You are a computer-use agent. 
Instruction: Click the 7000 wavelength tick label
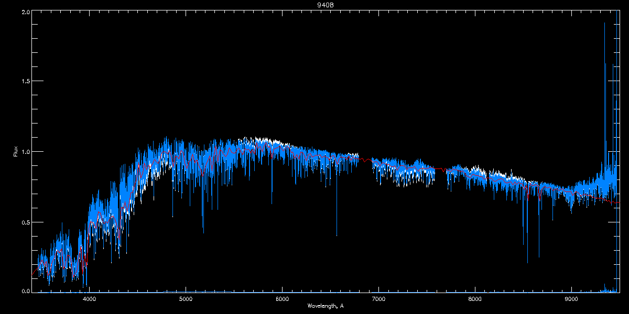378,299
